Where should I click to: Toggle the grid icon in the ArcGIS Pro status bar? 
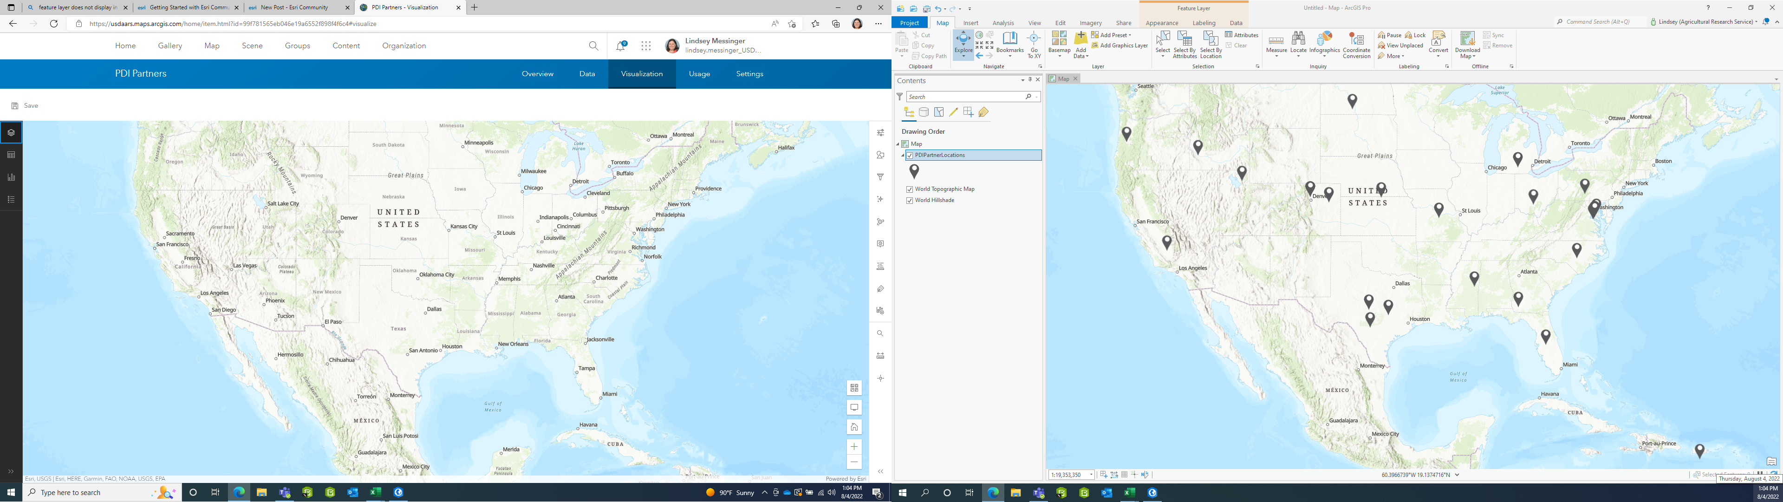1124,475
